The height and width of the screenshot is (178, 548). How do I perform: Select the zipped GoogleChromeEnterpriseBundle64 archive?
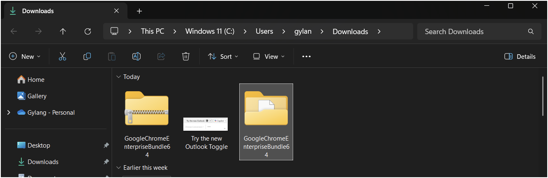click(x=147, y=122)
